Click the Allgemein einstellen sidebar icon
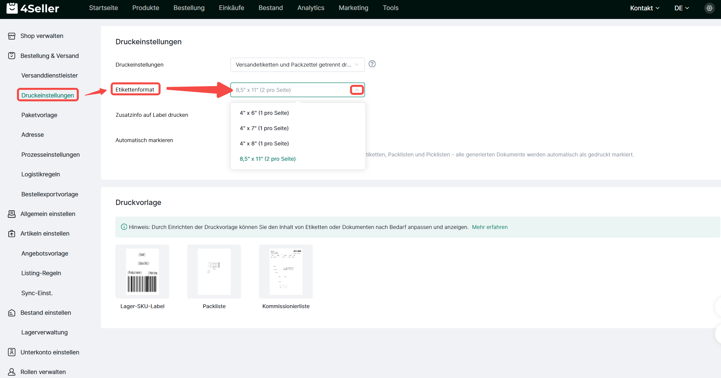721x378 pixels. point(12,214)
